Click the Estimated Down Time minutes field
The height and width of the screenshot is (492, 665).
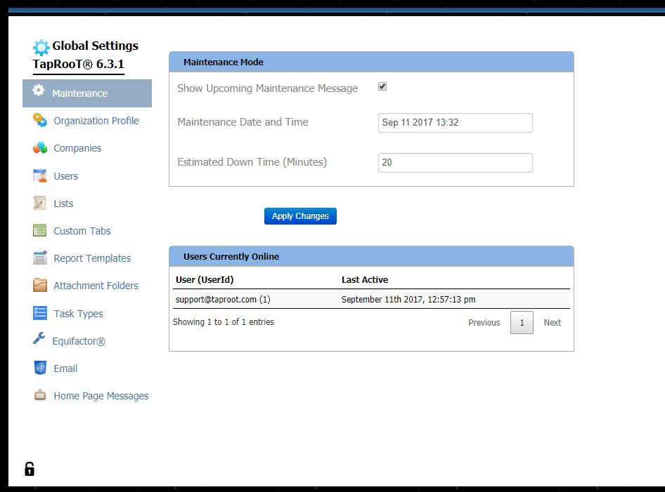[455, 163]
